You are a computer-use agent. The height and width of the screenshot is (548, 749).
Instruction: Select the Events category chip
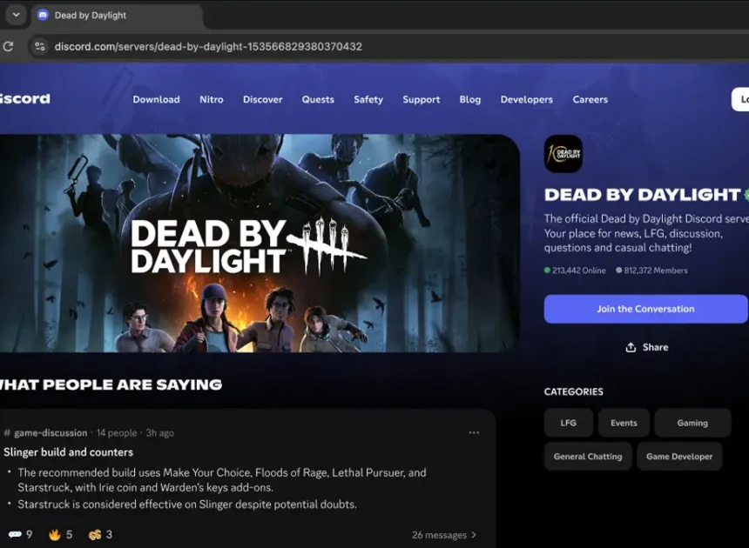coord(624,423)
